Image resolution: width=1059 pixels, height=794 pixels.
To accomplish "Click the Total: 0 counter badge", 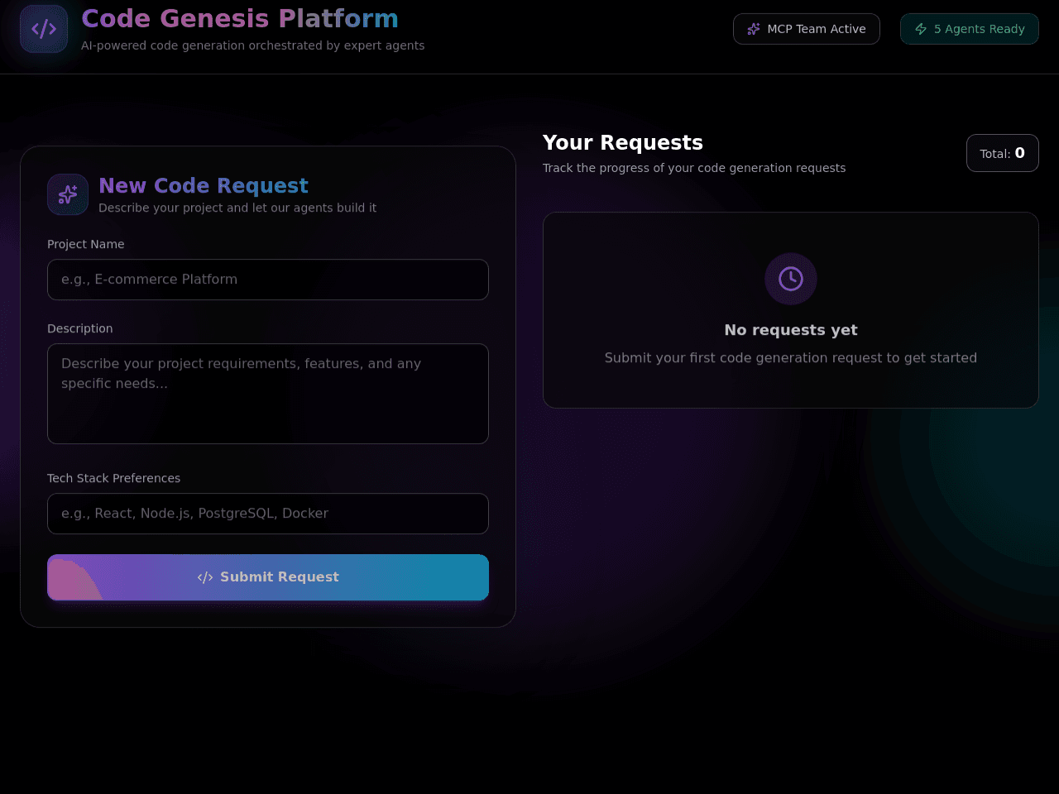I will (x=1003, y=153).
